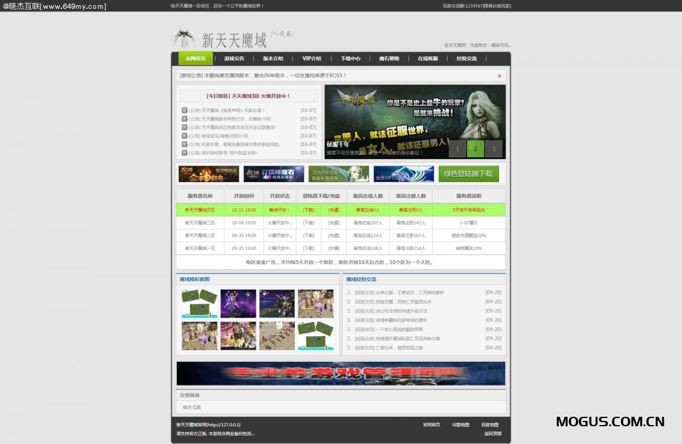Click 下载 link for 新天天魔域三区
The image size is (682, 444).
point(308,222)
